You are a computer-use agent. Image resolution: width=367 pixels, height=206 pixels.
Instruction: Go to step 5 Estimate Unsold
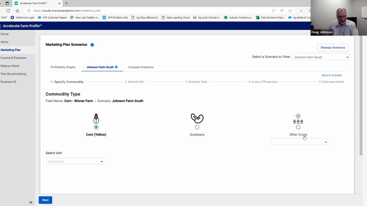[x=332, y=82]
